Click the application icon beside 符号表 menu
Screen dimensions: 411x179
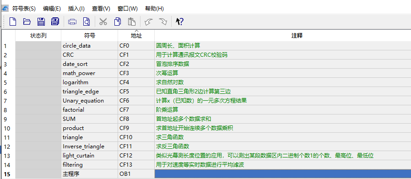tap(5, 9)
